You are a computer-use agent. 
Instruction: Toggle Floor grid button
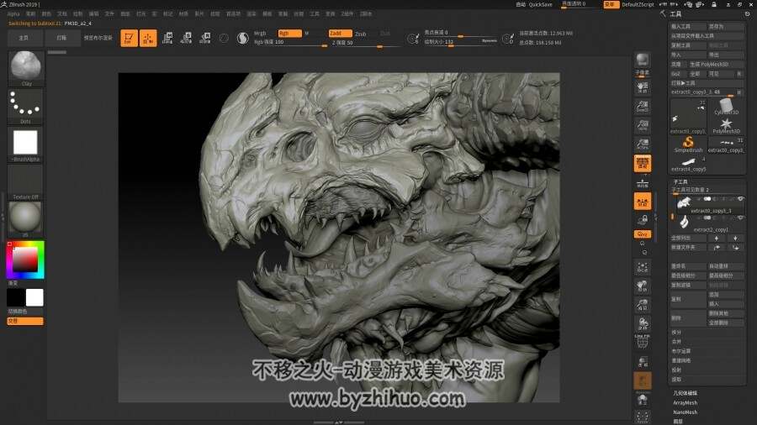(643, 182)
